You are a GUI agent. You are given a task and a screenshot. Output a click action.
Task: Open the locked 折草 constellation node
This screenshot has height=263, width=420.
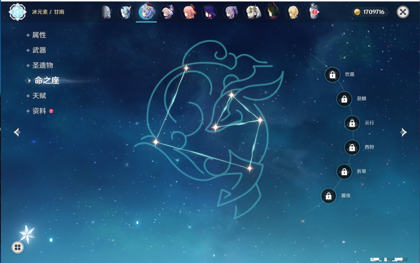coord(344,171)
